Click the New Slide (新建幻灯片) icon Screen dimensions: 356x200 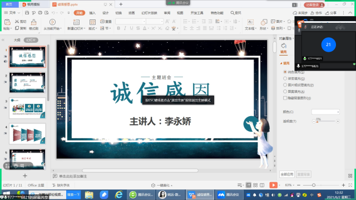click(x=76, y=22)
